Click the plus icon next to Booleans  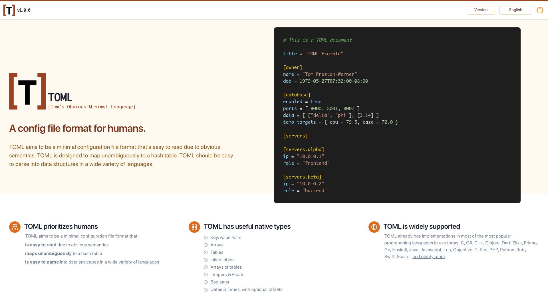click(206, 282)
